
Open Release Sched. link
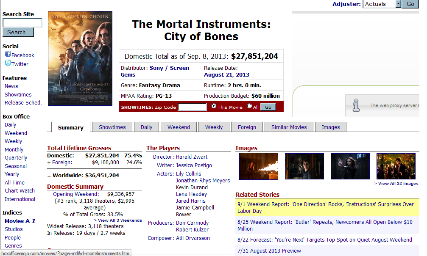point(23,103)
